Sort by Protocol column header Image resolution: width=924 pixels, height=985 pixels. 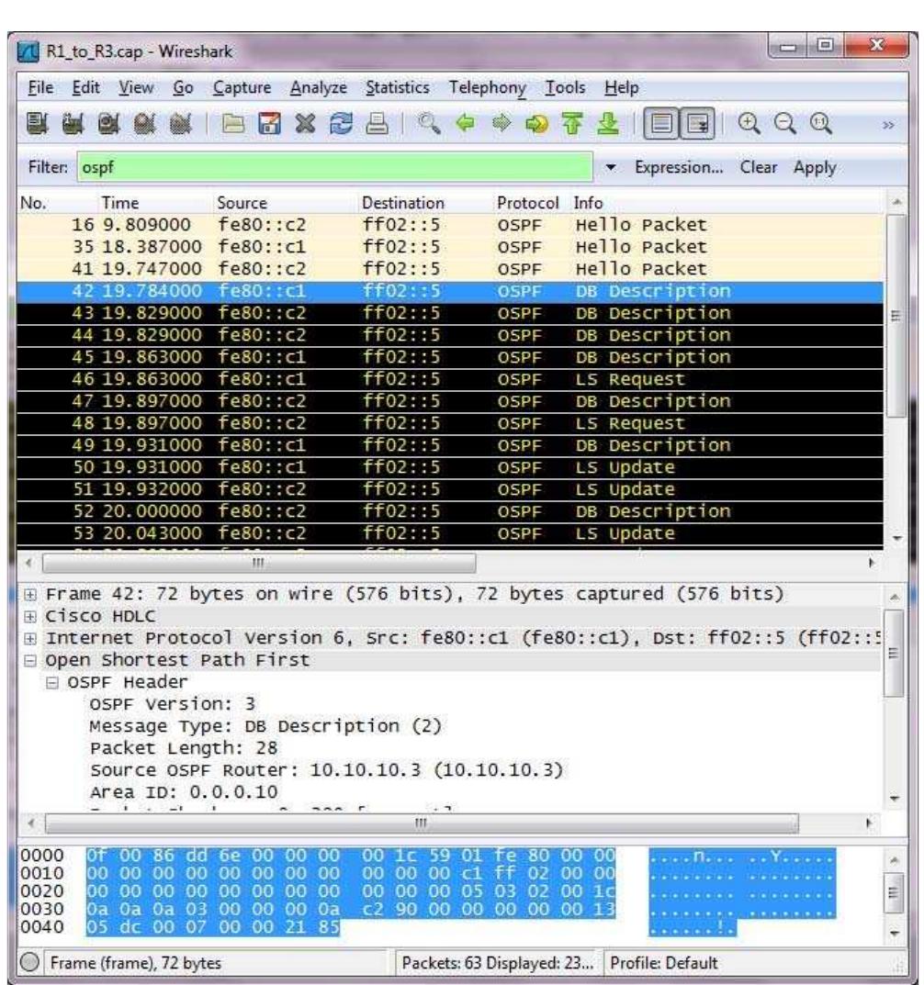click(526, 203)
